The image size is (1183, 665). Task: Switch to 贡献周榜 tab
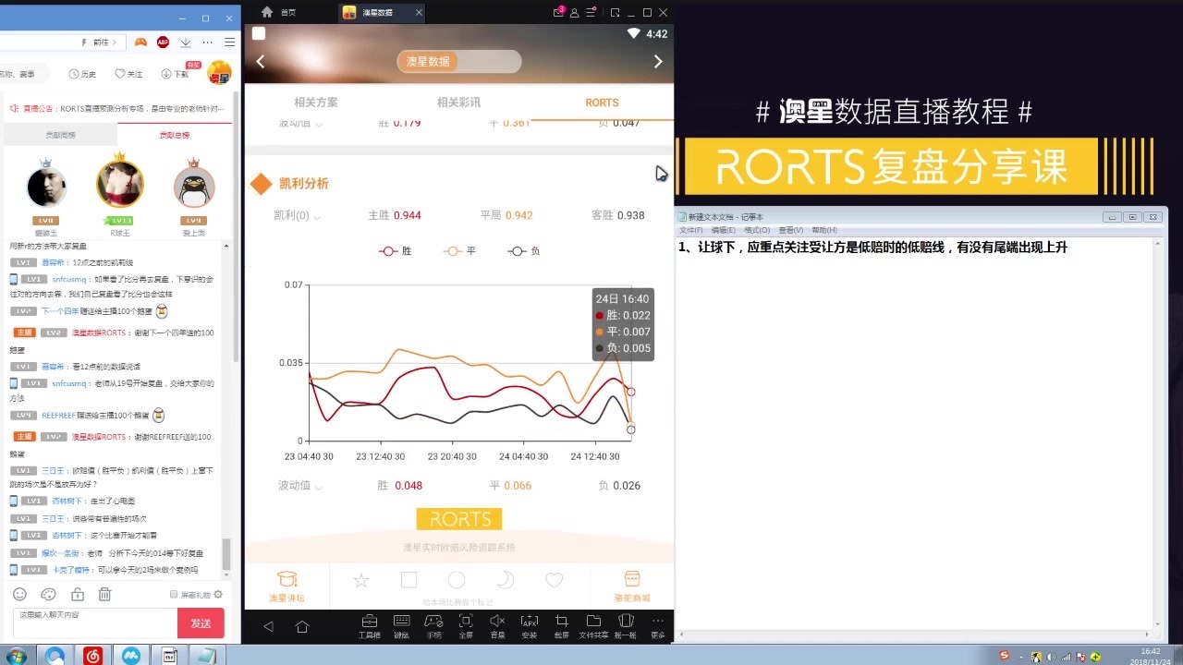pos(61,135)
